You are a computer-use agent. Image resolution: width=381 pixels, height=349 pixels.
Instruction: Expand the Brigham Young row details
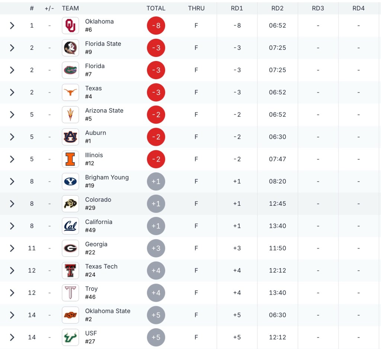coord(12,182)
